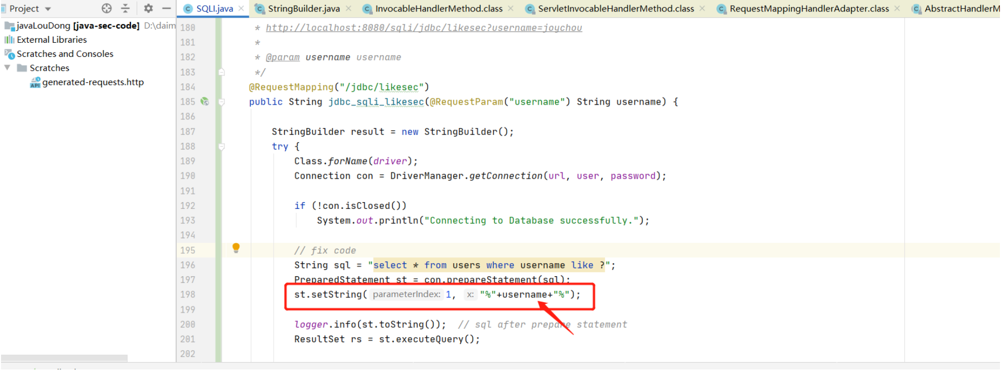Hide the Project panel with the minus icon
Image resolution: width=1002 pixels, height=371 pixels.
click(166, 8)
